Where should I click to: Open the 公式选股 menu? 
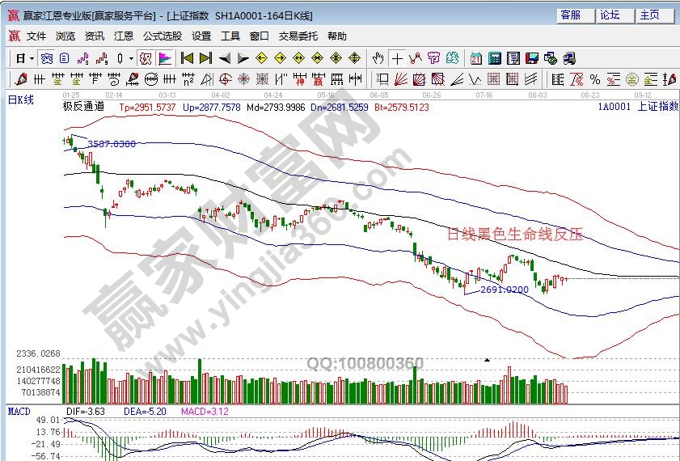tap(163, 36)
